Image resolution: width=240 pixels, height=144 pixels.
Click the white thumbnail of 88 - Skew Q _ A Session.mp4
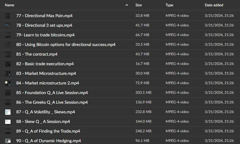point(8,121)
